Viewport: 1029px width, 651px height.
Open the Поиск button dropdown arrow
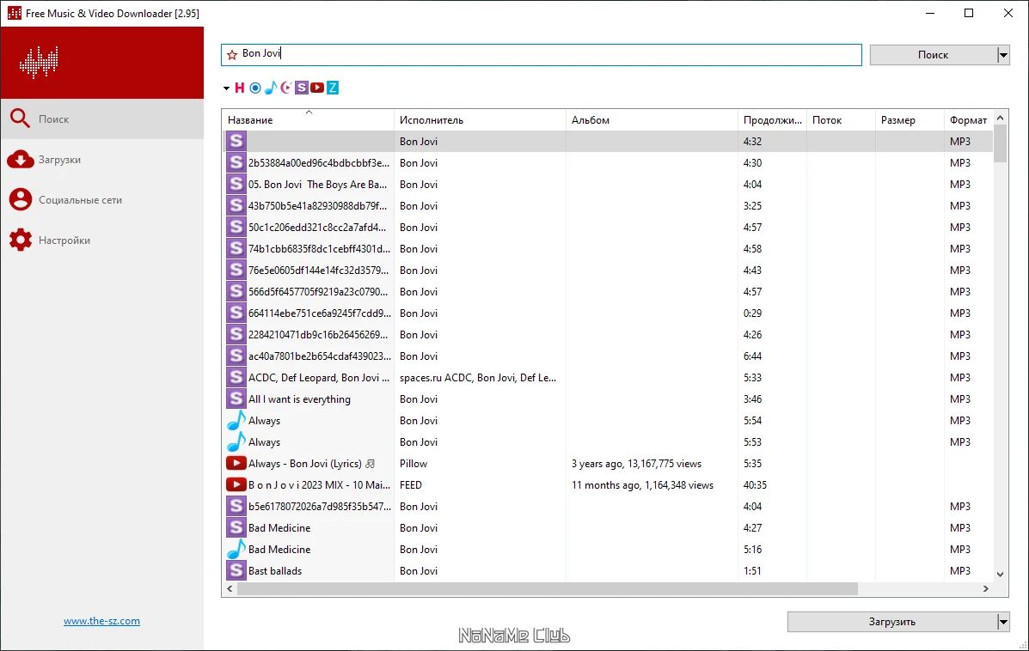(1002, 55)
